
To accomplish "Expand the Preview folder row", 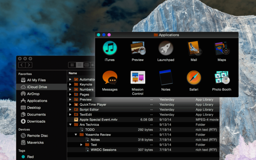I will [70, 99].
